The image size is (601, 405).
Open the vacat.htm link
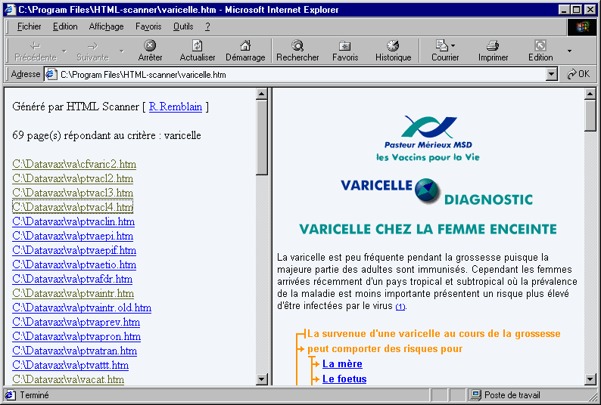68,379
